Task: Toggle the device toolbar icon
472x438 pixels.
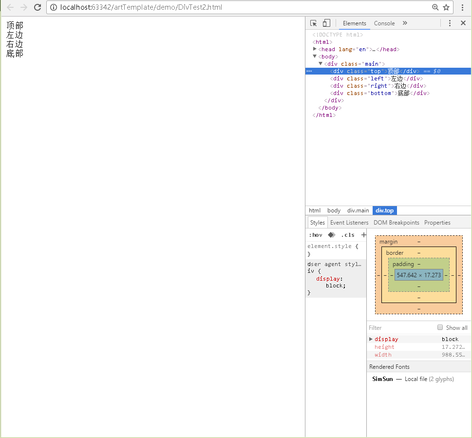Action: click(x=326, y=23)
